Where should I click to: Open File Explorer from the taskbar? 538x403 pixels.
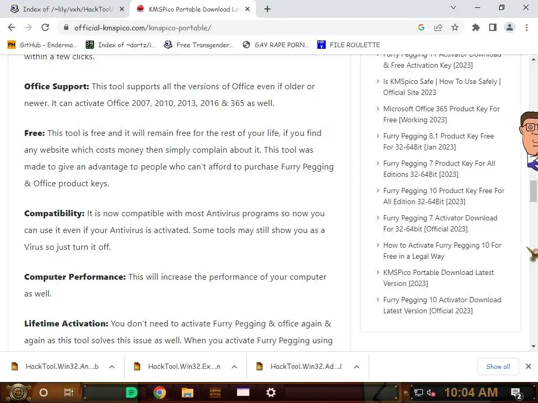click(188, 393)
